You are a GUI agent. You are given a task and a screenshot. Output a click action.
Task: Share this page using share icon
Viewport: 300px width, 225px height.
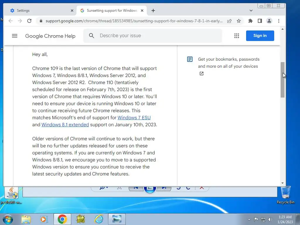pos(229,21)
